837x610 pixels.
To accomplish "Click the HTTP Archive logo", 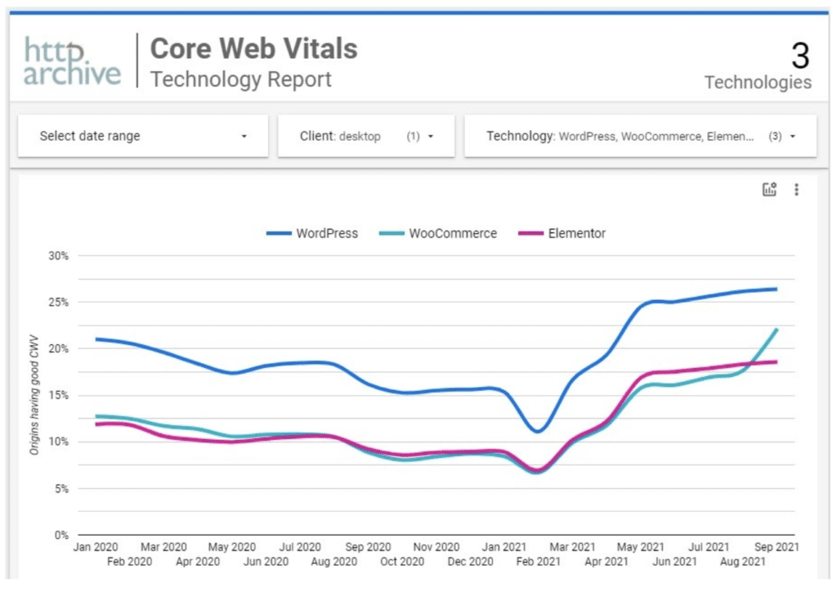I will pyautogui.click(x=72, y=61).
